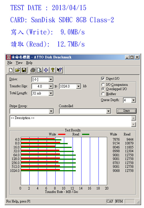Image resolution: width=144 pixels, height=208 pixels.
Task: Click in the Description text field
Action: tap(71, 121)
